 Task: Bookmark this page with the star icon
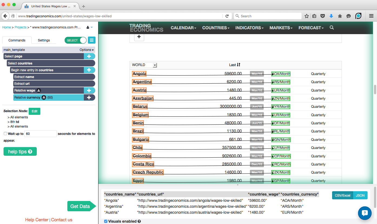tap(307, 16)
